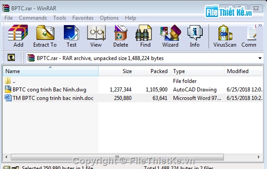Screen dimensions: 267x169
Task: Open the Commands menu
Action: point(33,18)
